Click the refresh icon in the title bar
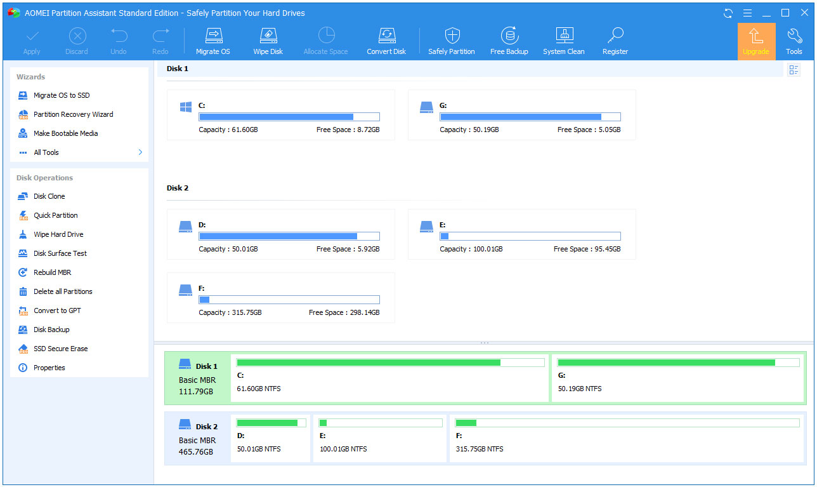The width and height of the screenshot is (817, 487). click(x=729, y=13)
